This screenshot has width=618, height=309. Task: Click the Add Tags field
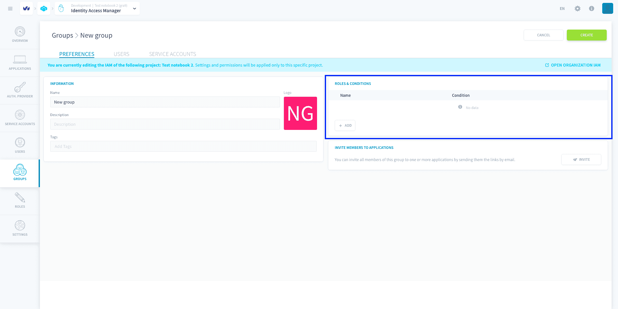[x=183, y=146]
